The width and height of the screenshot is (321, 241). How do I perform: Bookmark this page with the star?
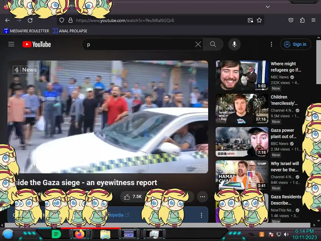pos(259,20)
